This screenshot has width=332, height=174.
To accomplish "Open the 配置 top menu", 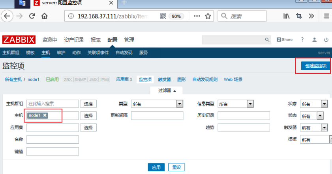I will click(x=112, y=40).
